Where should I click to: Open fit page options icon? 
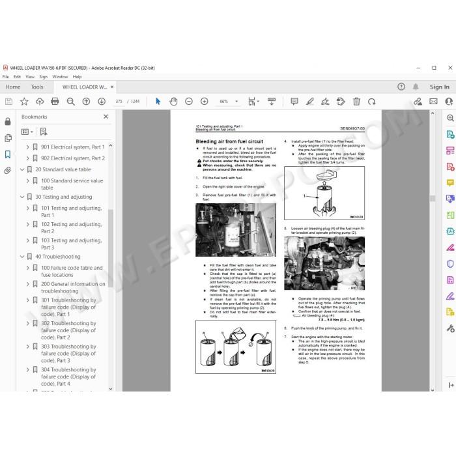253,101
